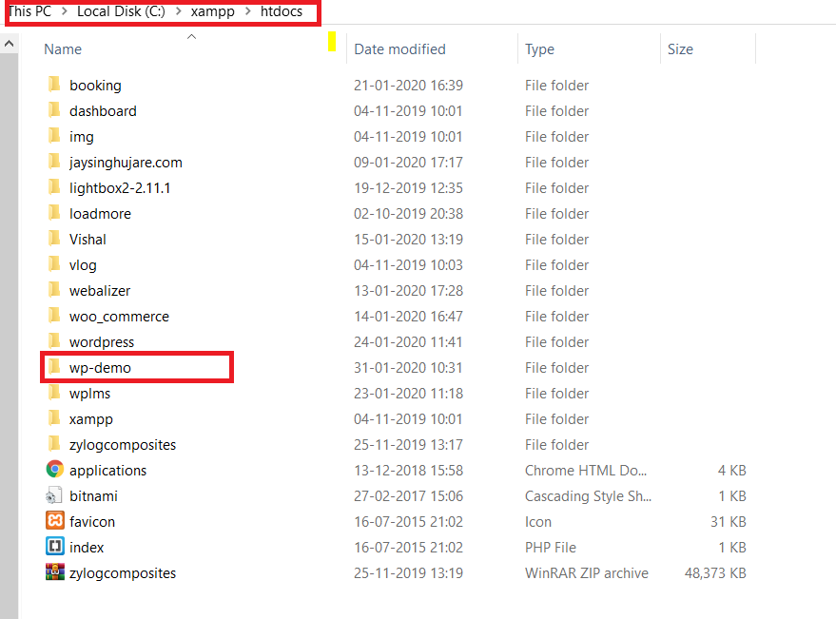Screen dimensions: 836x619
Task: Select the 'loadmore' folder name
Action: coord(100,214)
